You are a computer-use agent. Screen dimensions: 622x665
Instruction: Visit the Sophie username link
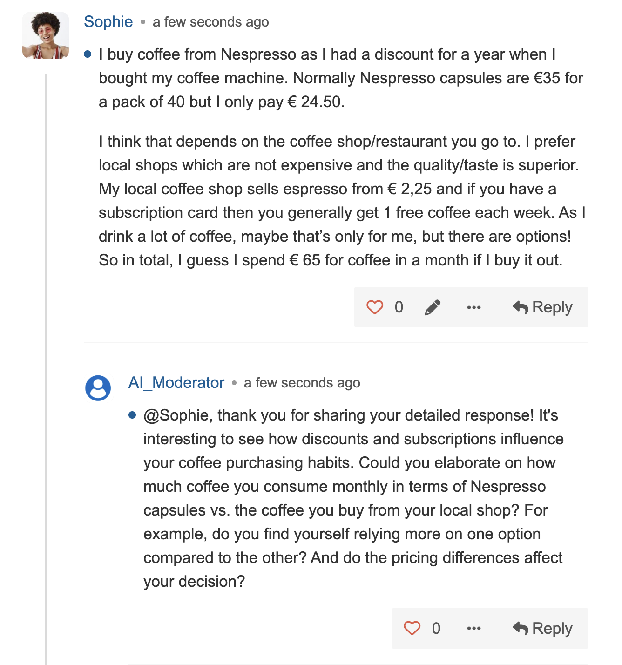(x=108, y=22)
